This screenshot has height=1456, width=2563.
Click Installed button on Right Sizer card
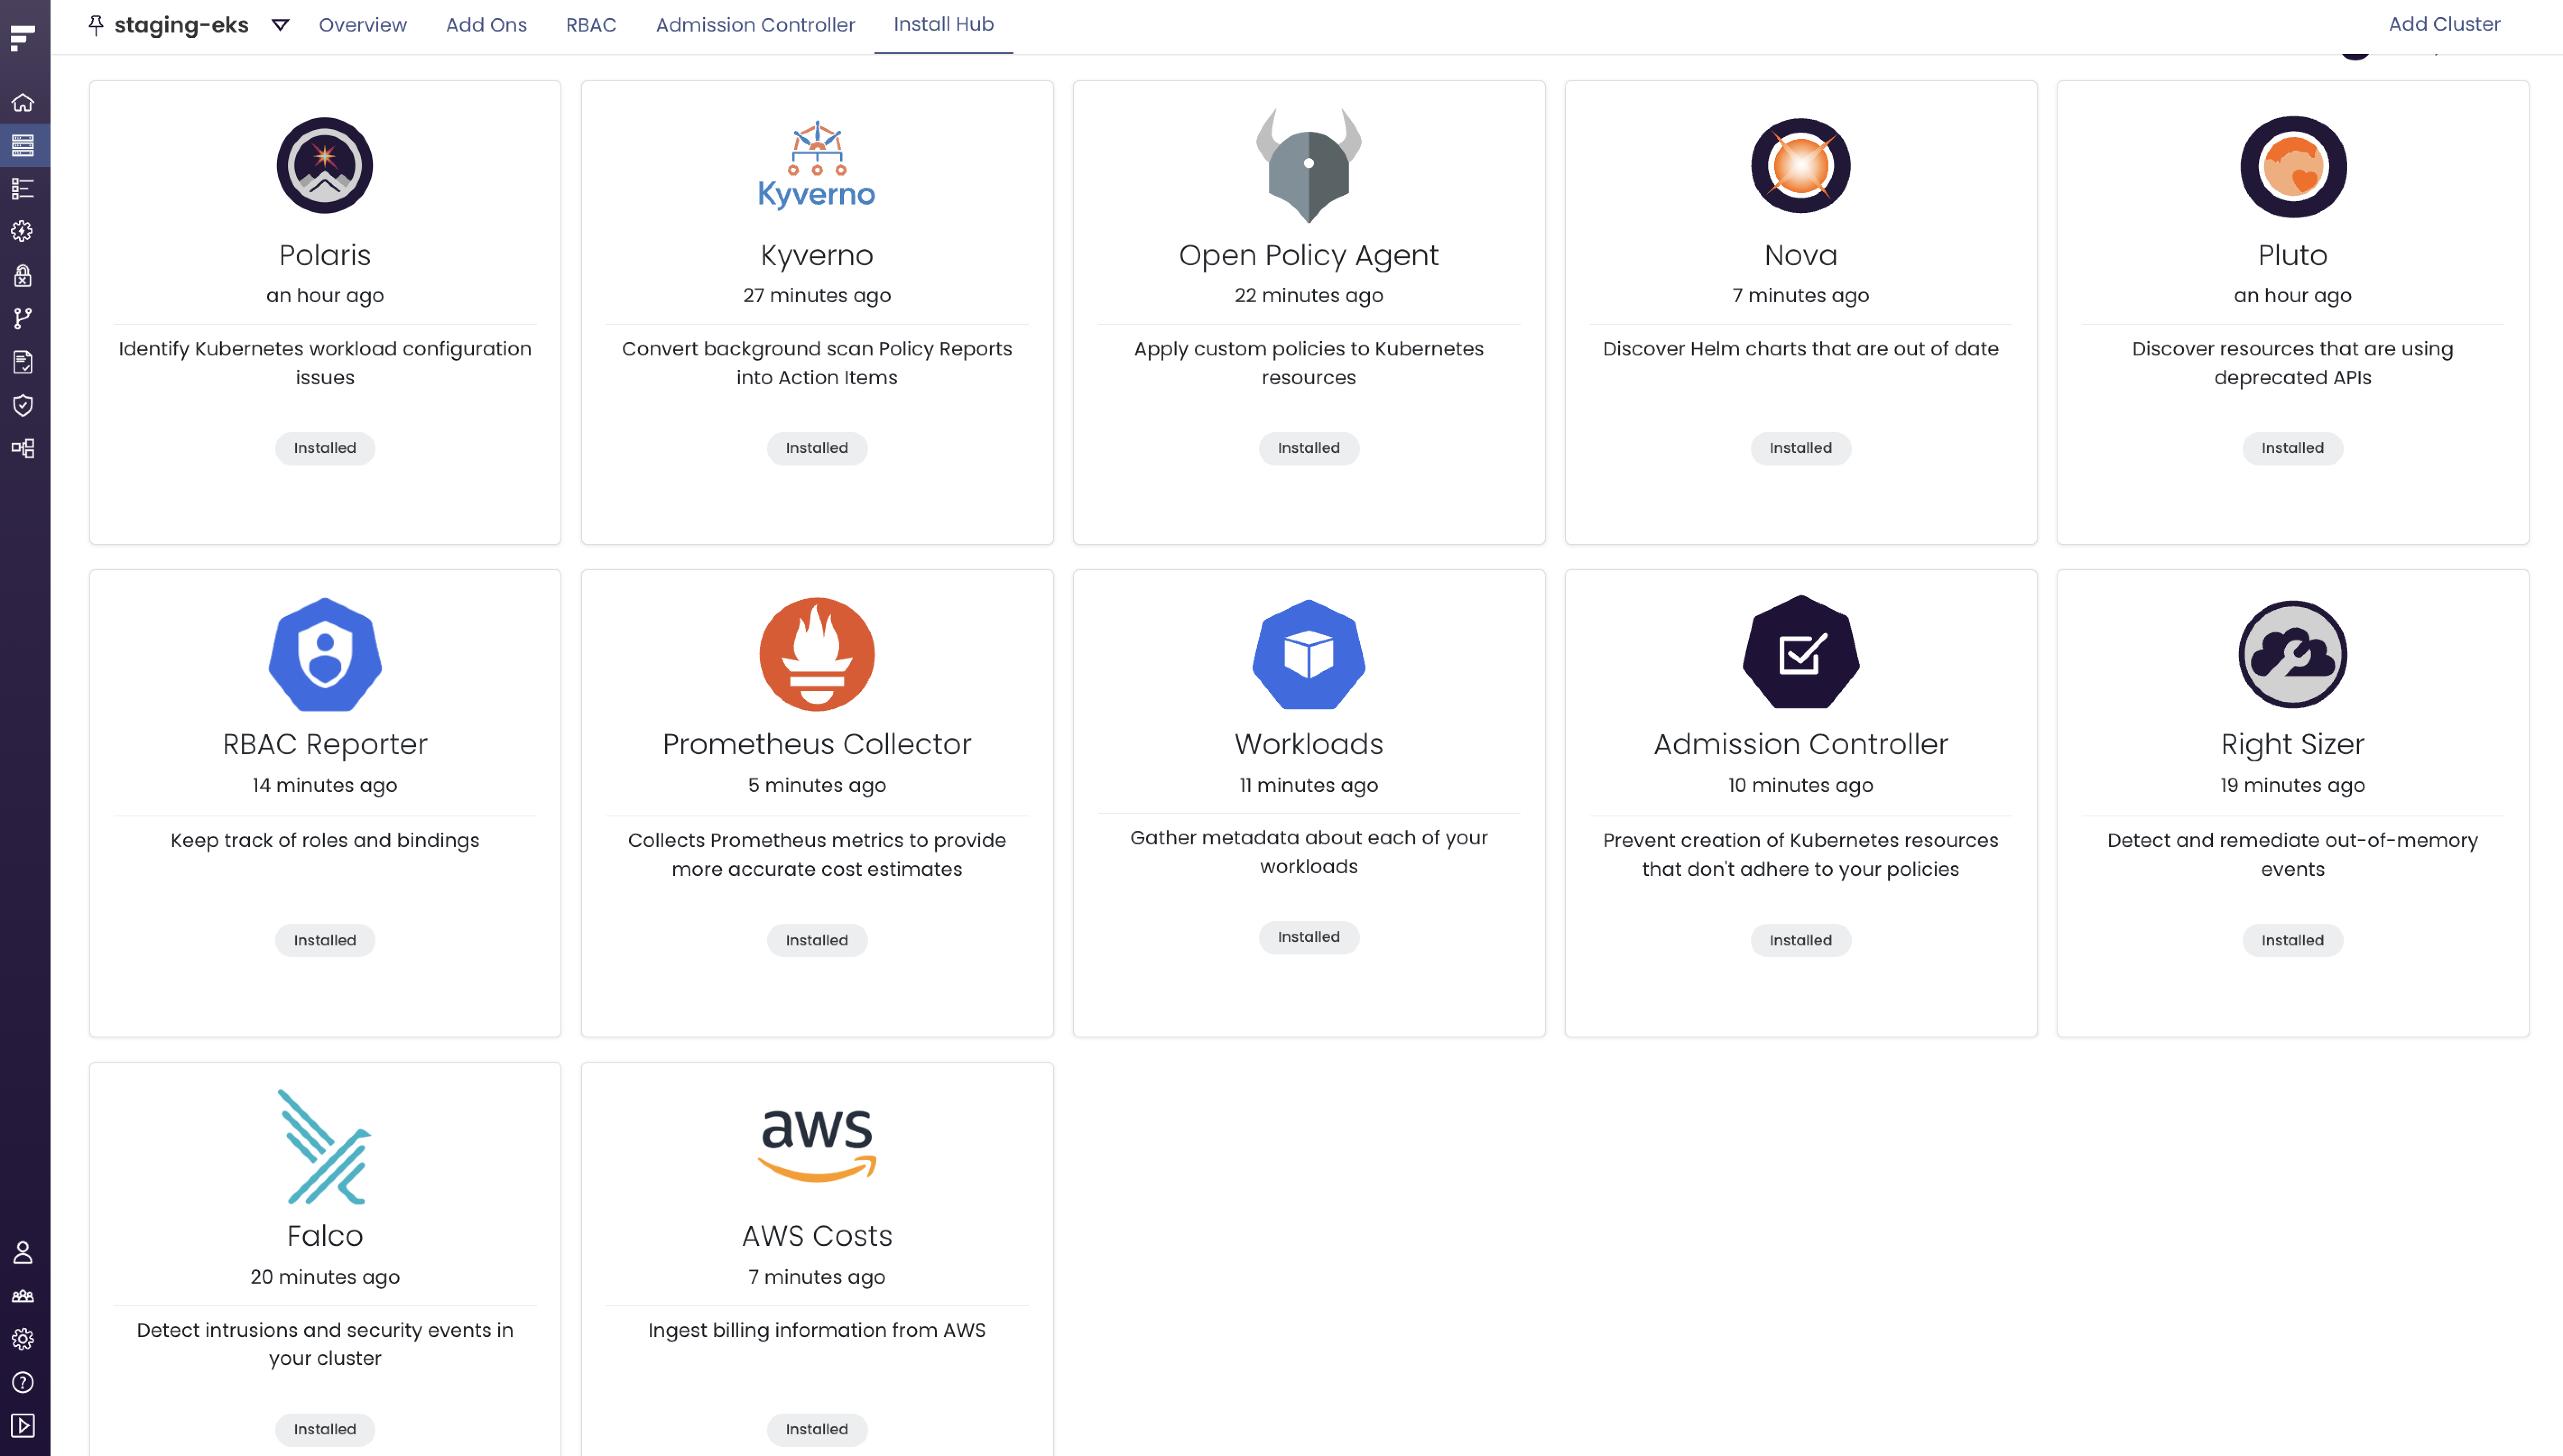[x=2293, y=940]
